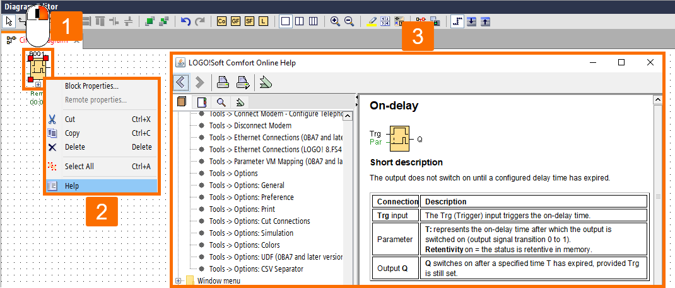675x288 pixels.
Task: Split view into two windows
Action: [x=299, y=21]
